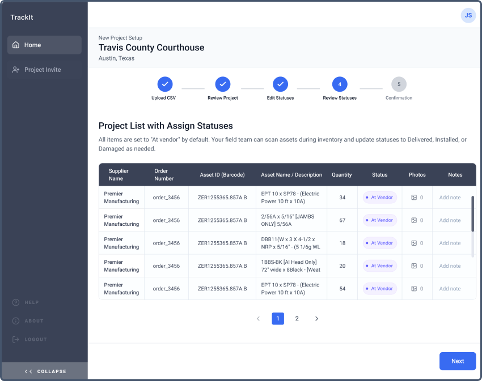Open the At Vendor status on the 34 quantity row
482x381 pixels.
tap(380, 198)
